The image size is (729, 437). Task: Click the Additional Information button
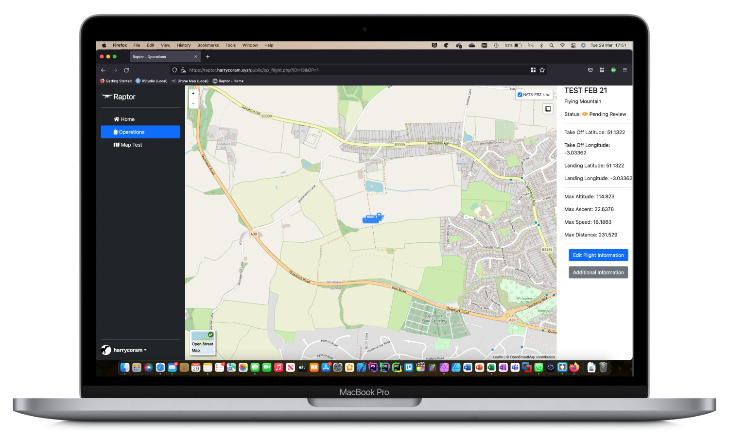pyautogui.click(x=598, y=273)
